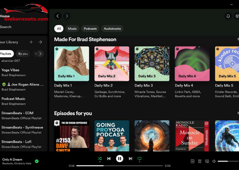Click the Made For Brad Stephenson heading
This screenshot has height=170, width=239.
tap(85, 39)
